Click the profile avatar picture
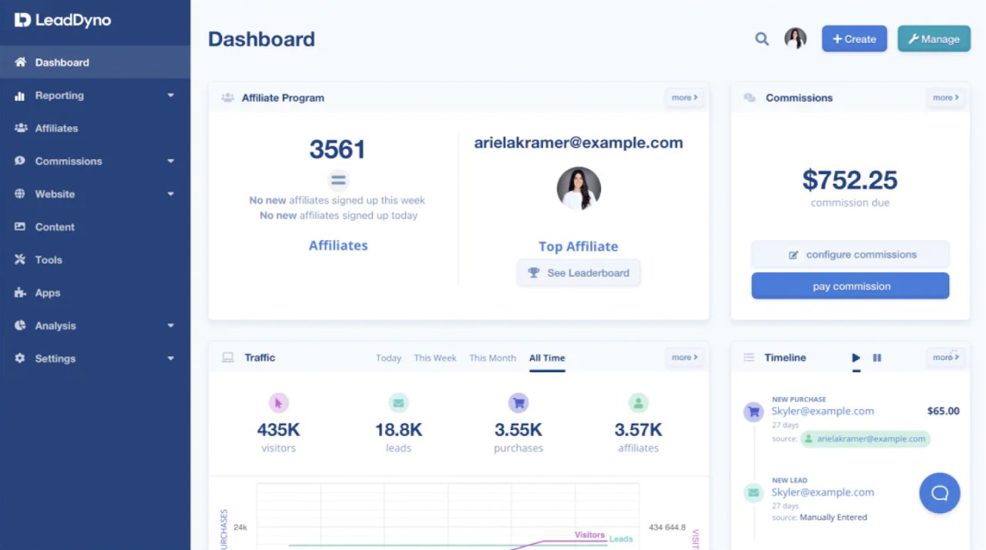The height and width of the screenshot is (550, 986). coord(795,38)
